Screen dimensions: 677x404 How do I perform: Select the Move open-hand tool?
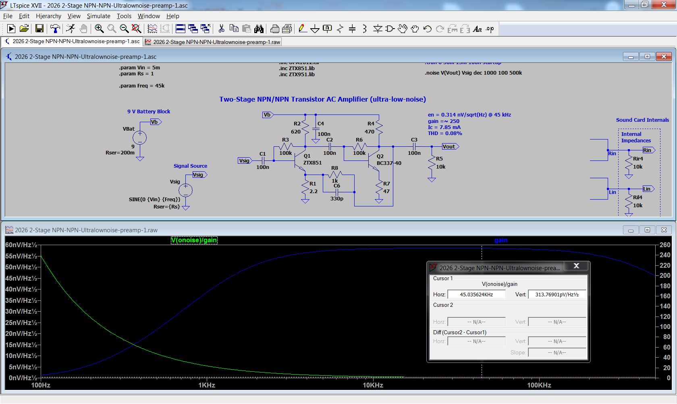click(x=402, y=29)
